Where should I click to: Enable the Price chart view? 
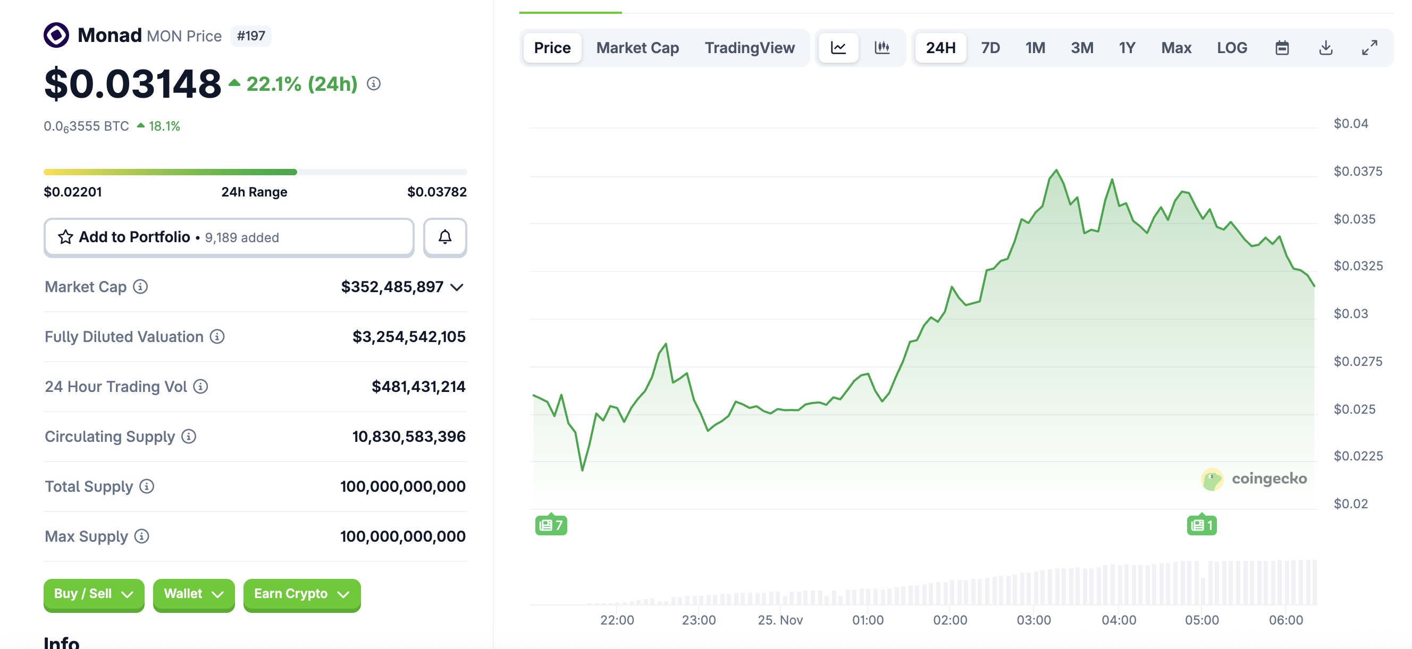(552, 47)
